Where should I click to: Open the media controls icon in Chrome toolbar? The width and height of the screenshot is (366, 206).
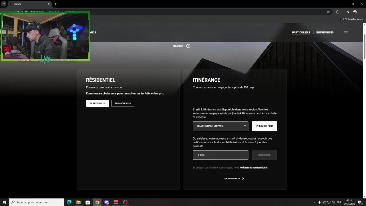click(348, 12)
